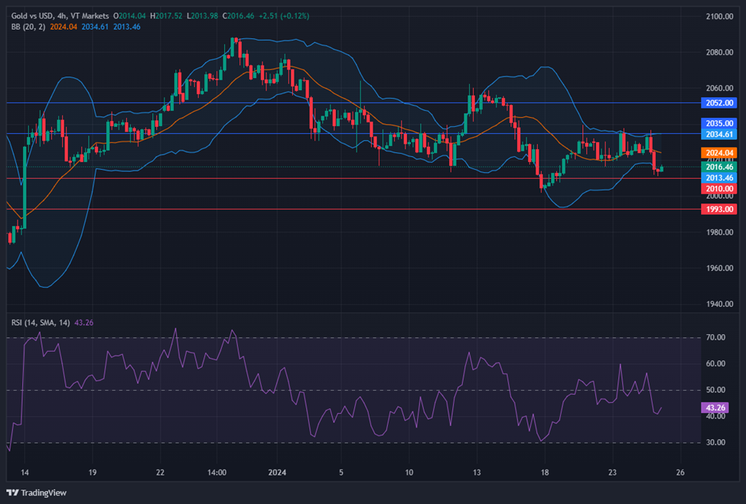Select the orange 2024.04 BB basis label
This screenshot has width=746, height=504.
click(718, 153)
